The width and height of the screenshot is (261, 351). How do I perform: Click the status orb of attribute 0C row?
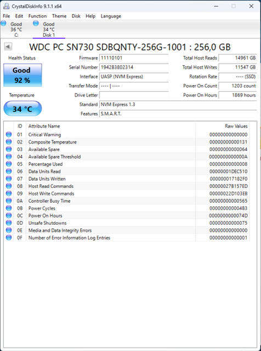tap(9, 215)
